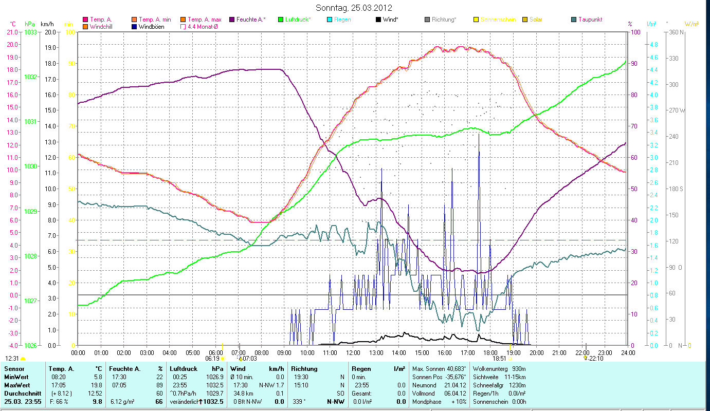Screen dimensions: 710x411
Task: Click the Wind legend label
Action: 392,20
